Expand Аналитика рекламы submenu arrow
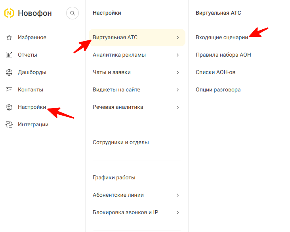290x232 pixels. click(177, 55)
